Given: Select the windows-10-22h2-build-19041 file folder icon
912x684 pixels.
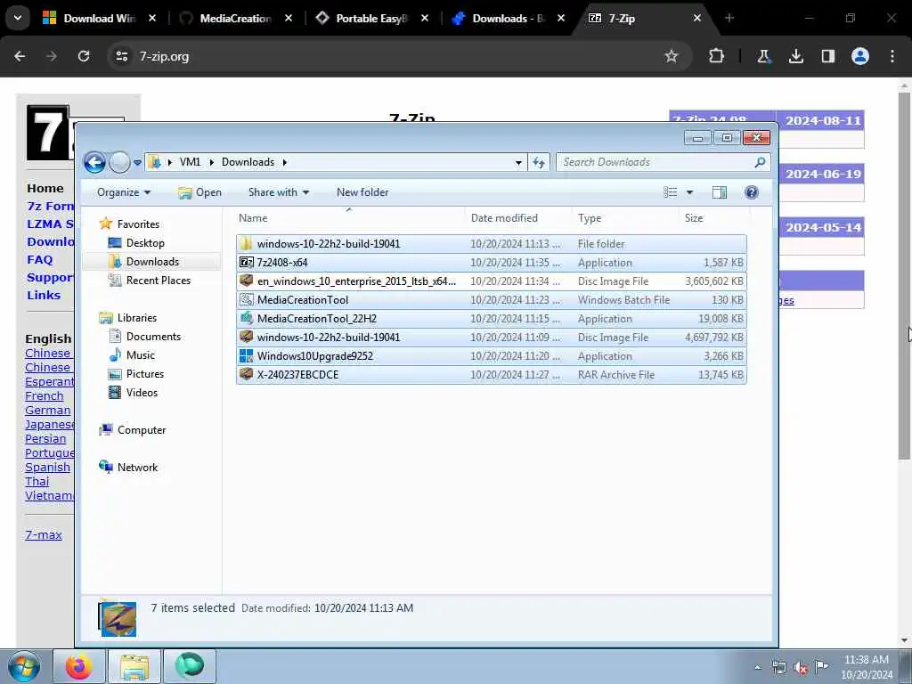Looking at the screenshot, I should 247,244.
